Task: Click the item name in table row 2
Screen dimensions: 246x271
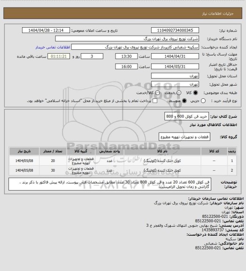Action: 162,170
